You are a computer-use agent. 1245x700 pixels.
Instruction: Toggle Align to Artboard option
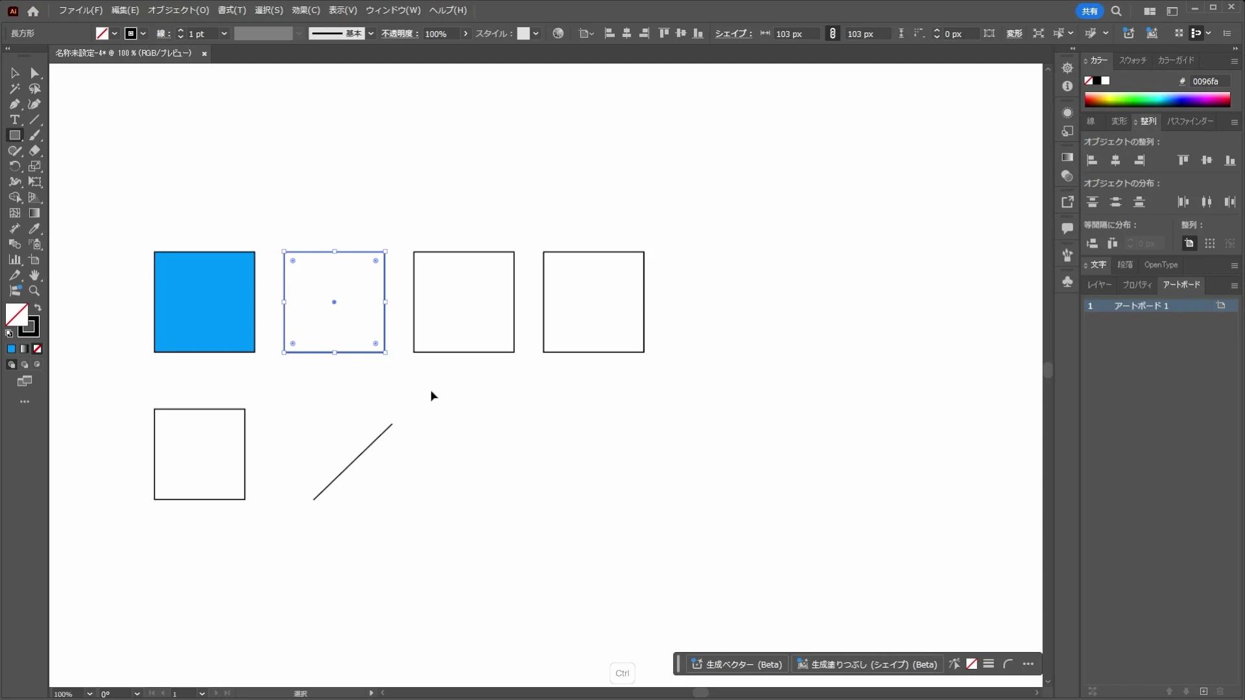1189,244
